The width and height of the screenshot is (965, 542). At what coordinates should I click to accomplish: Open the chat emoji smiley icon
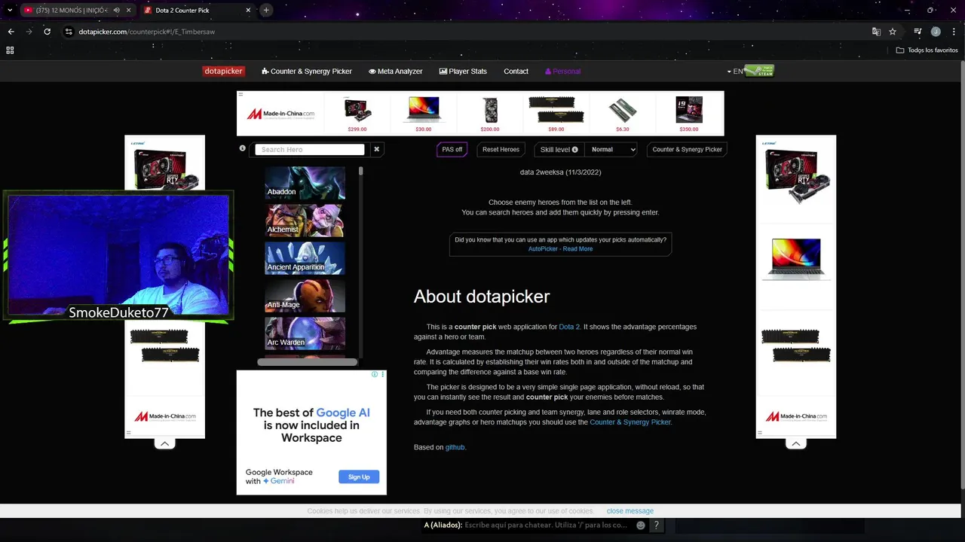click(641, 525)
